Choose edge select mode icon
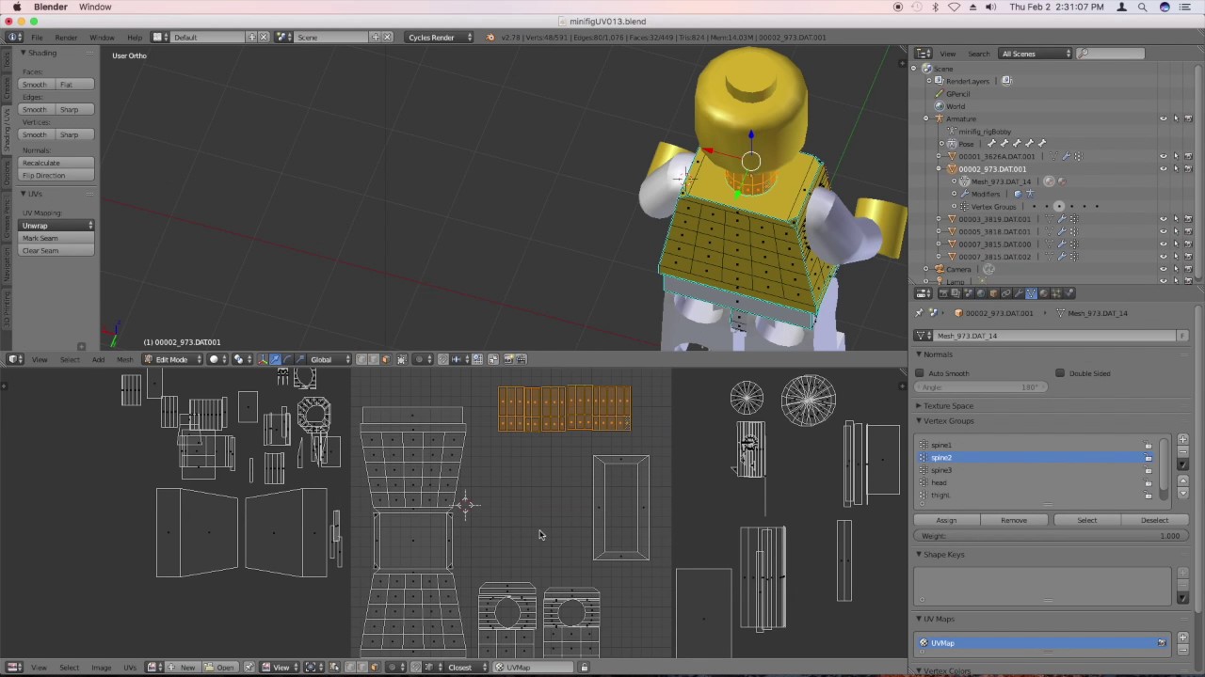 pos(373,359)
